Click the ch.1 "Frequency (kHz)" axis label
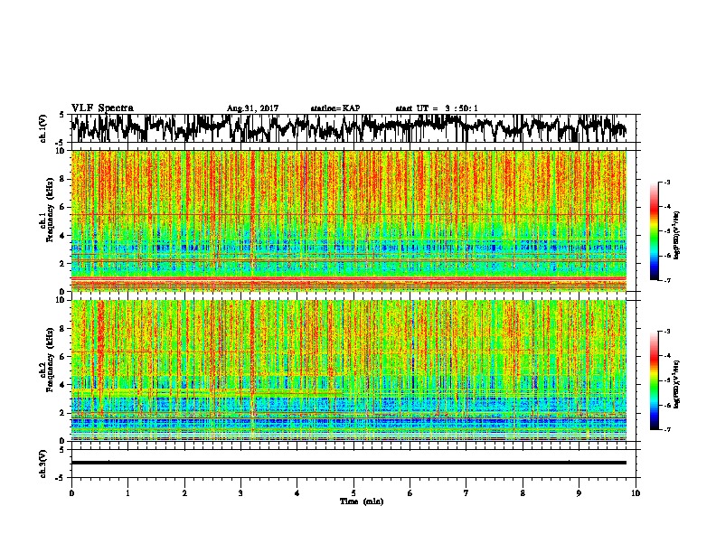Screen dimensions: 716x553 50,211
